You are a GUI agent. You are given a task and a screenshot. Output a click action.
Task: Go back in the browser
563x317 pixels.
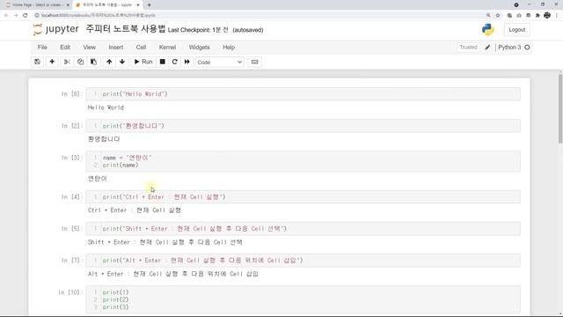pyautogui.click(x=6, y=15)
